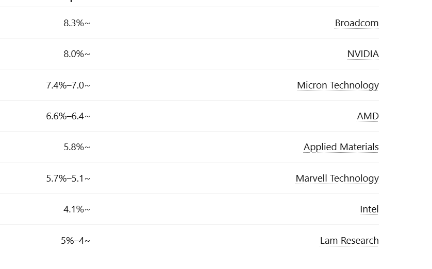Screen dimensions: 432x269
Task: Select the 5.7%–5.1~ range value
Action: pyautogui.click(x=68, y=178)
